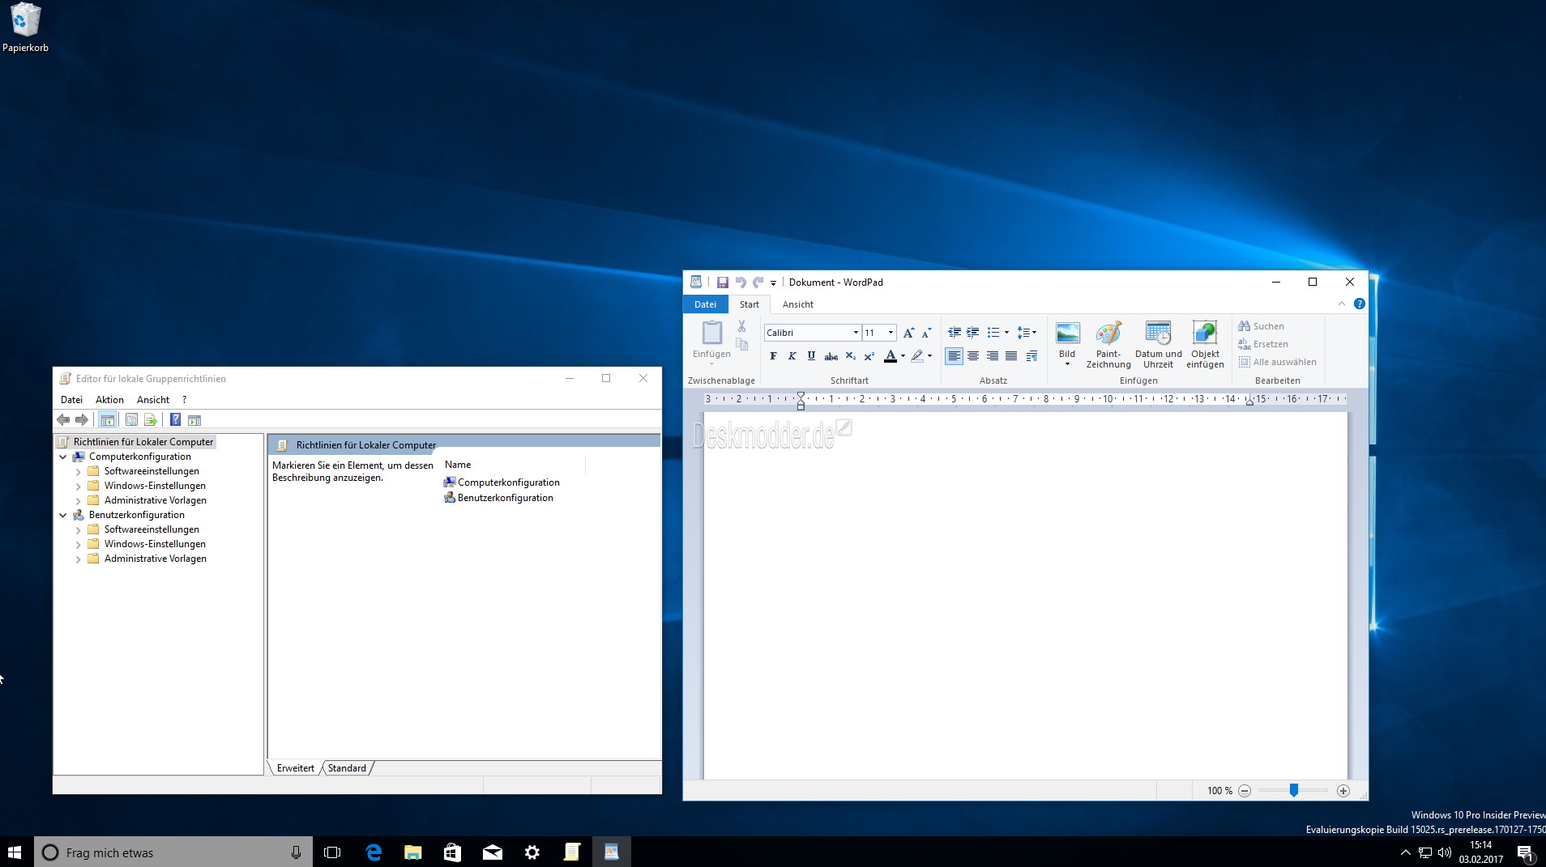
Task: Toggle underline (U) formatting
Action: tap(811, 356)
